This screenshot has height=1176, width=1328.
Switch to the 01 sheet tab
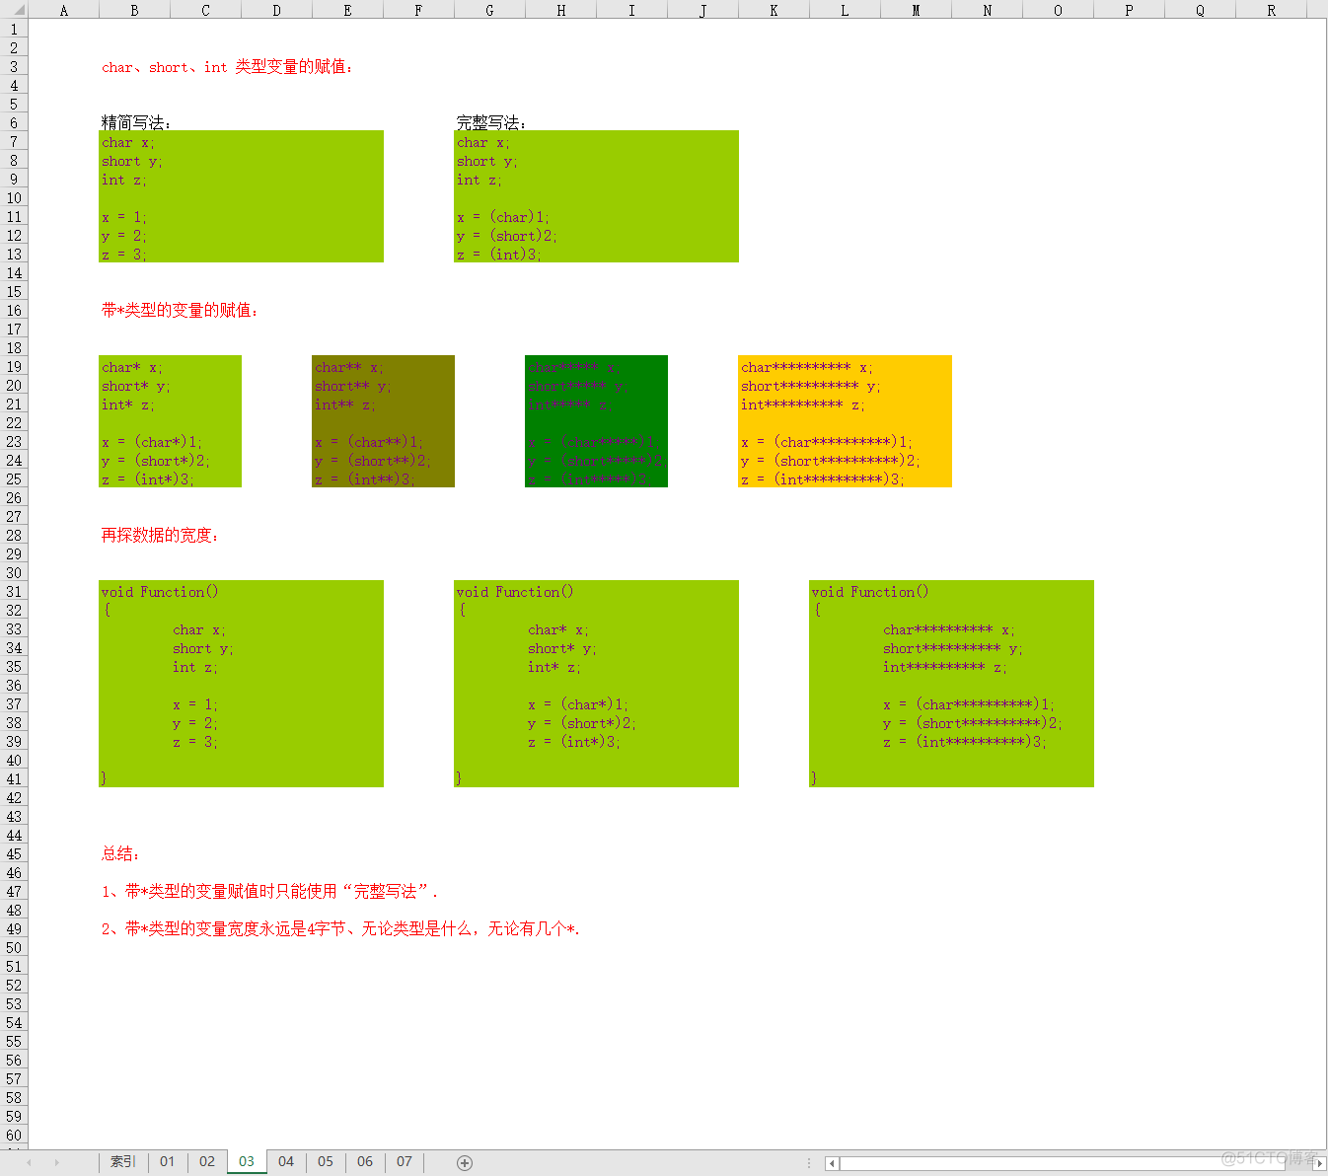tap(168, 1161)
